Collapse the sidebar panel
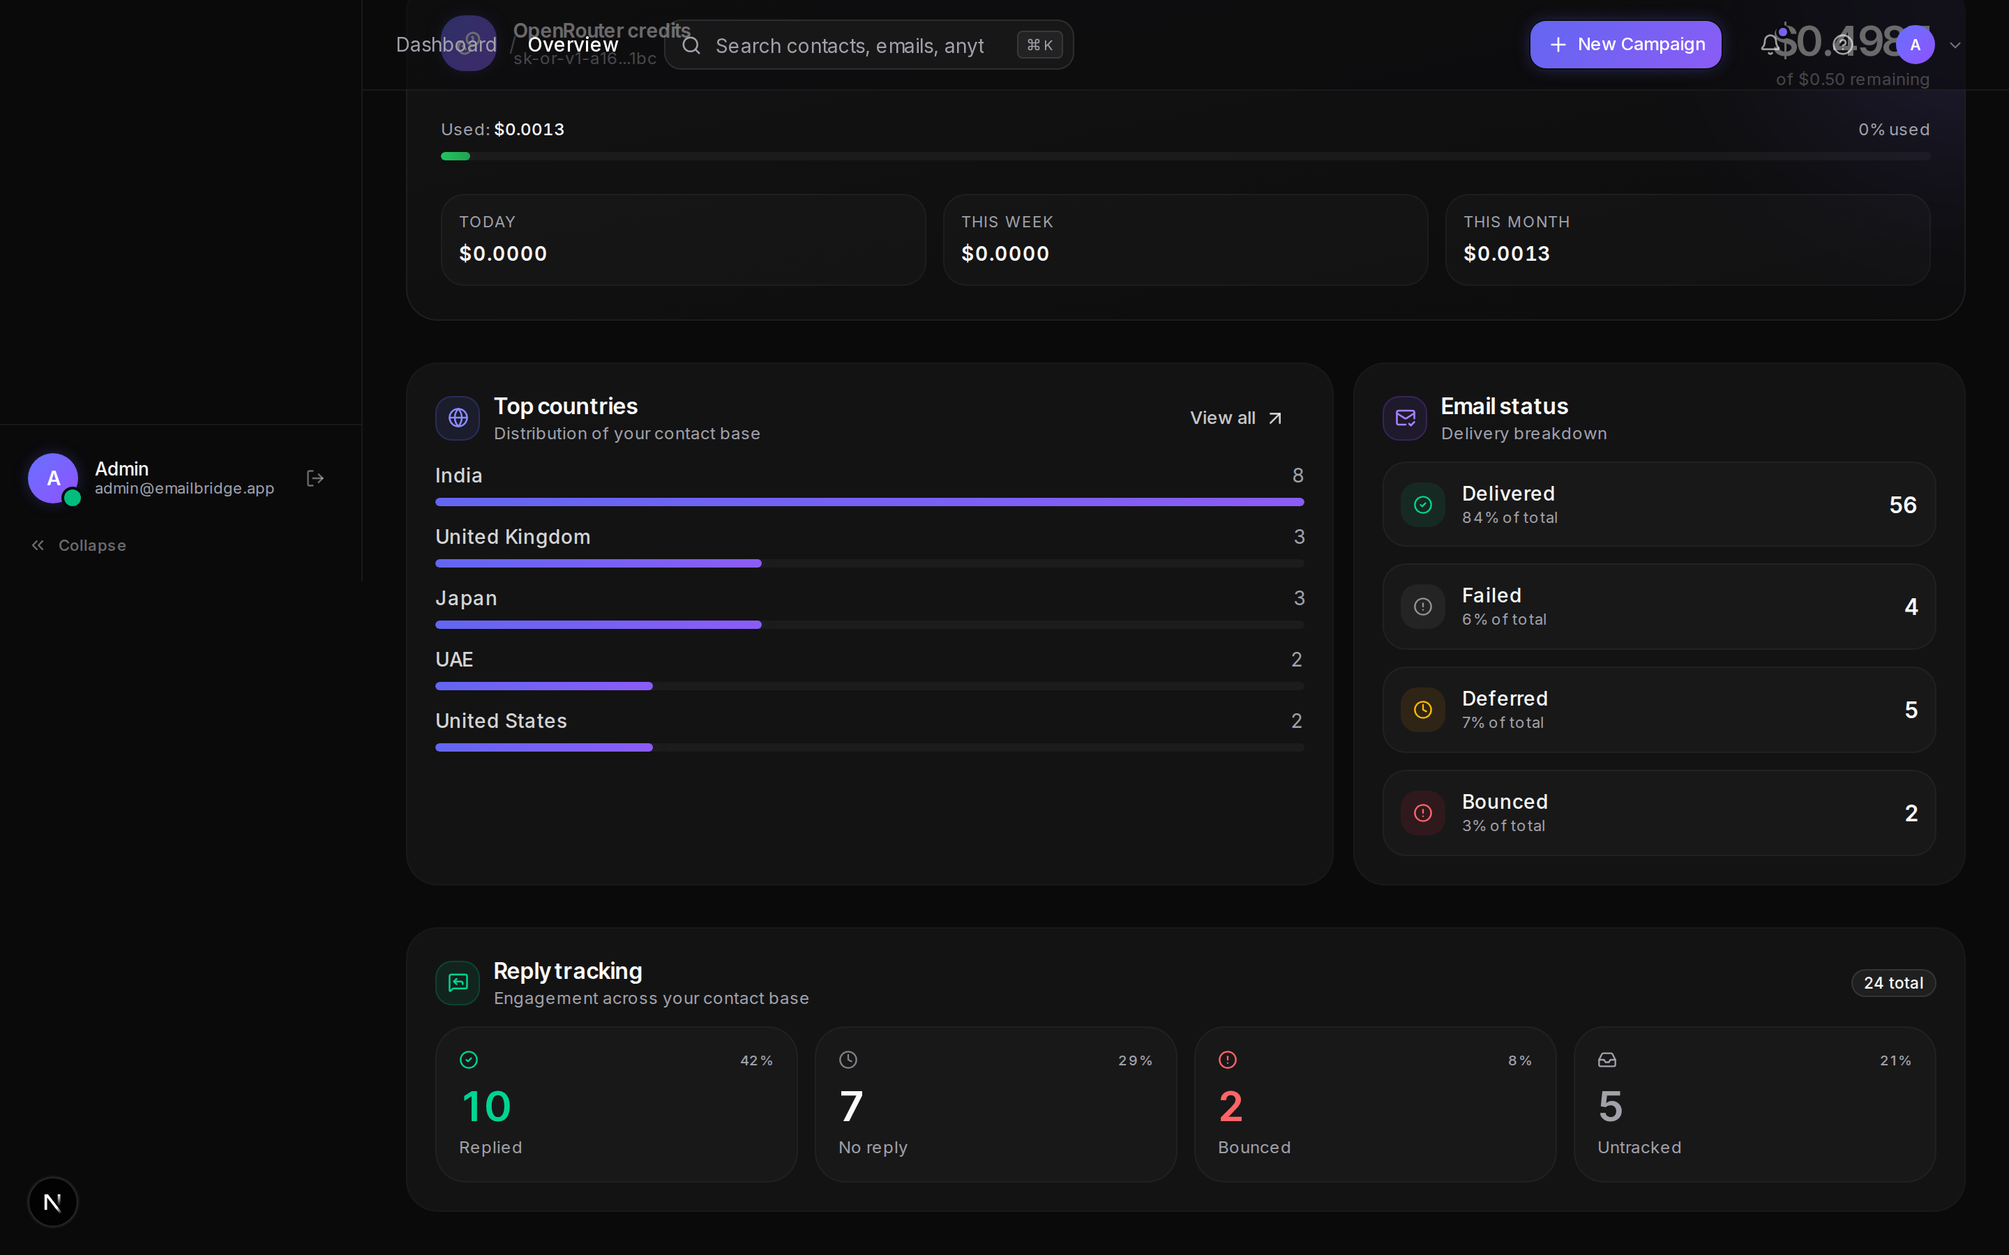The image size is (2009, 1255). 79,545
